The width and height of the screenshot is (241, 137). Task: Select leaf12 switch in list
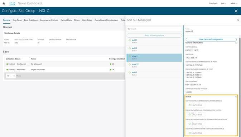(x=154, y=49)
